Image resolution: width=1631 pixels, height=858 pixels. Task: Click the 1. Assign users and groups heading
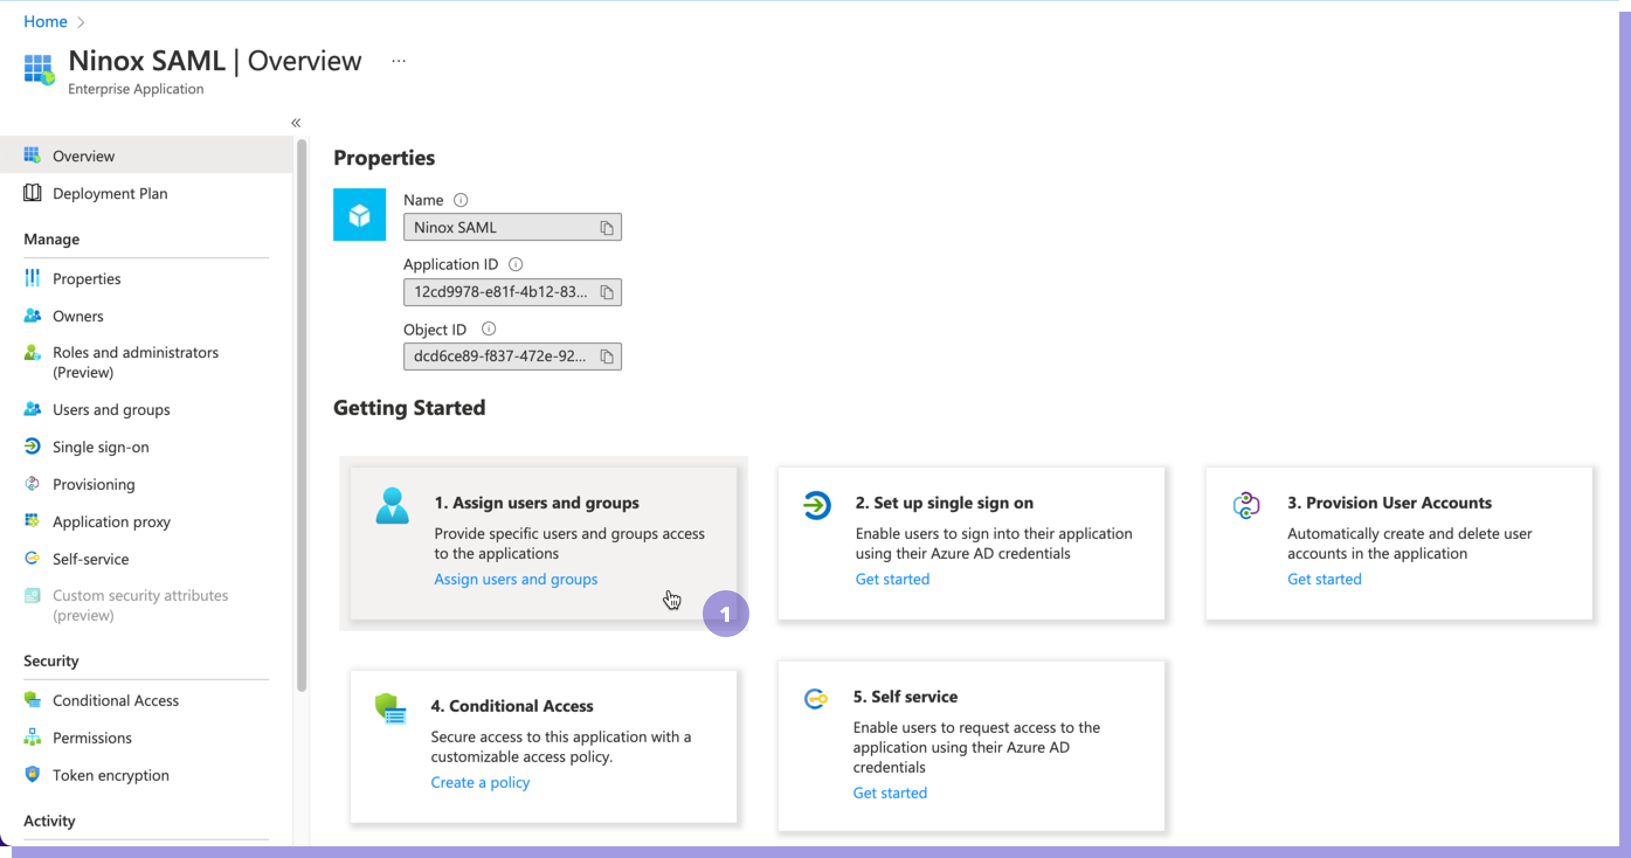[536, 503]
